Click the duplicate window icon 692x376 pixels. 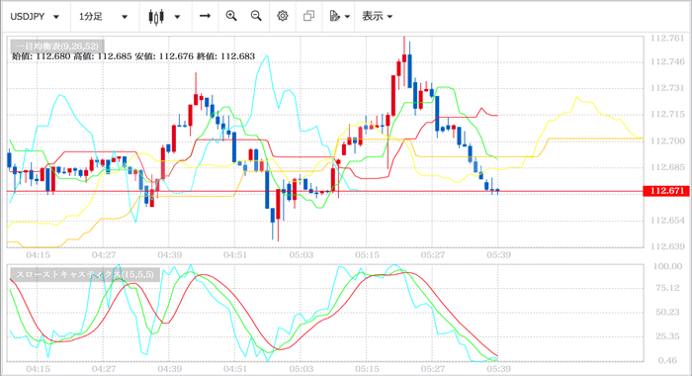[x=308, y=17]
